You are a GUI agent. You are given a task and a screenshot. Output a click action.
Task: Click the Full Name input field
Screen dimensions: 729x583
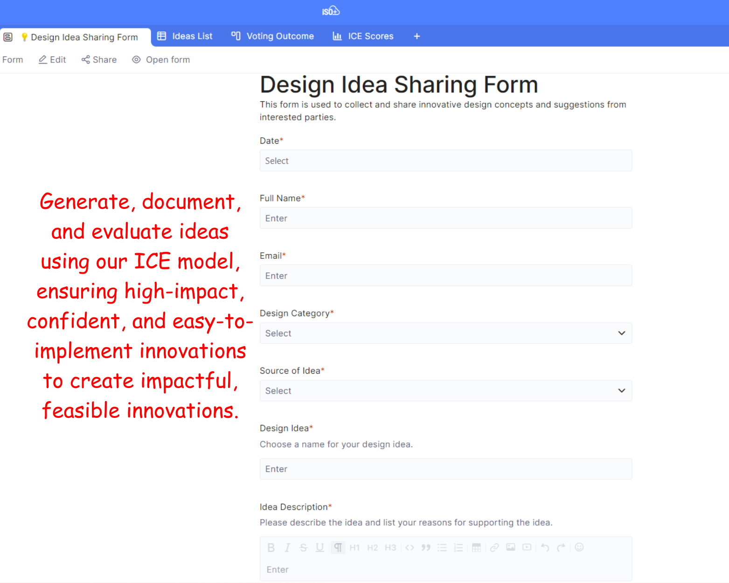(x=445, y=218)
